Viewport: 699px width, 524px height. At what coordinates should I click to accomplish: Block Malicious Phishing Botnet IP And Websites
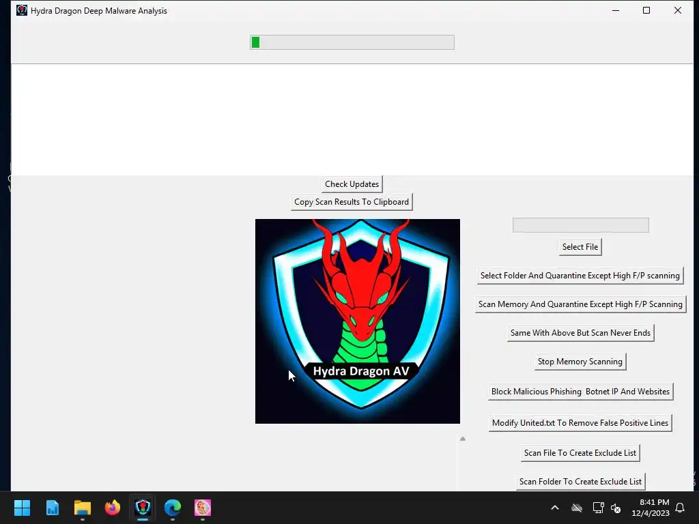(x=580, y=392)
